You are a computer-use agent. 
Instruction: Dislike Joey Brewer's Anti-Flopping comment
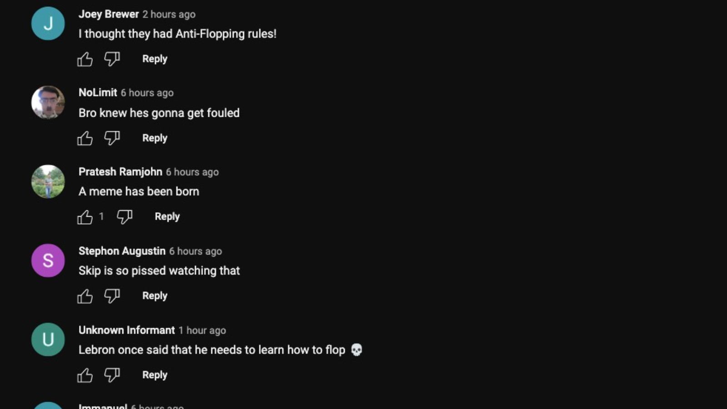pos(112,59)
